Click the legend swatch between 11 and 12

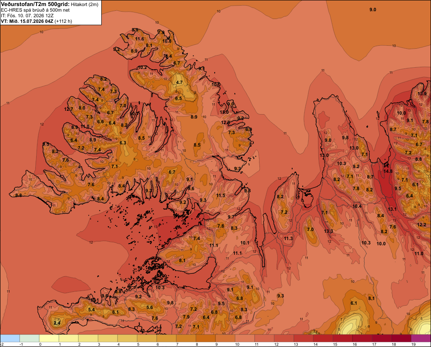click(x=265, y=338)
